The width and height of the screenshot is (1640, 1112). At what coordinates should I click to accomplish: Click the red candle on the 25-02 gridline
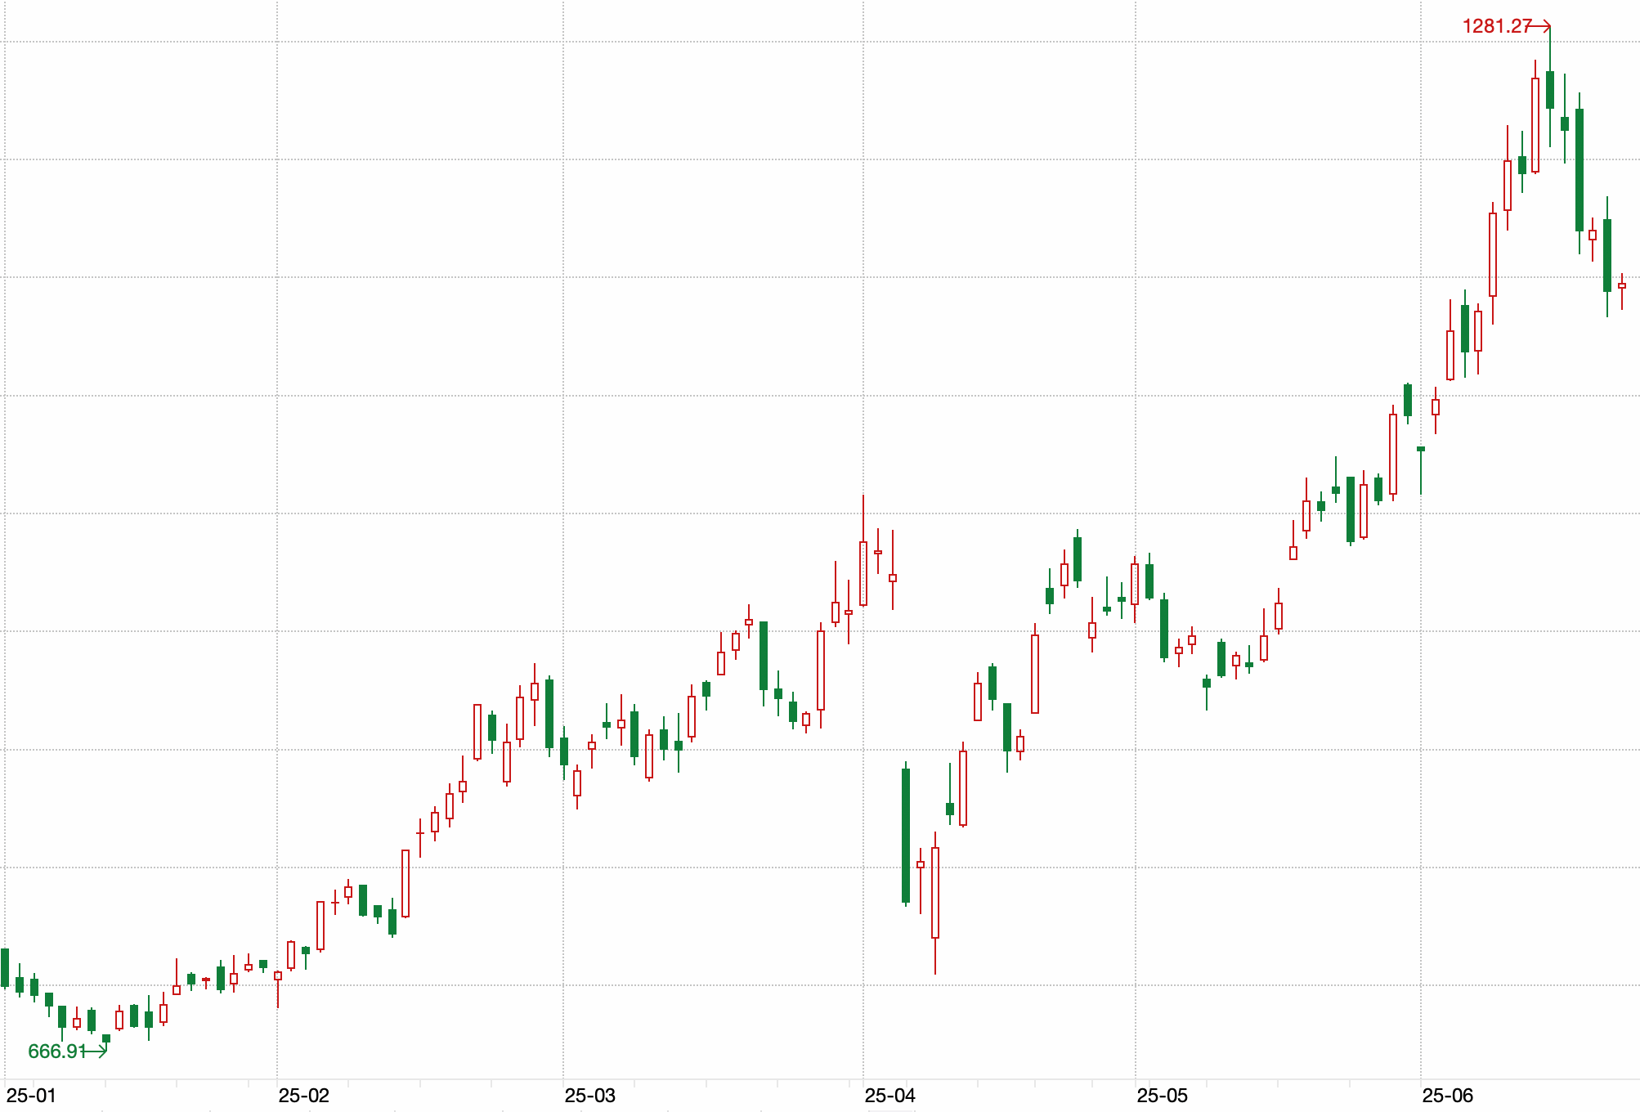278,975
